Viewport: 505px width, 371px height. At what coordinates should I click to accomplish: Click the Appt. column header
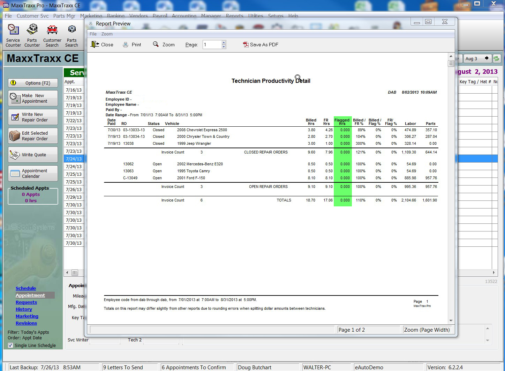click(74, 81)
